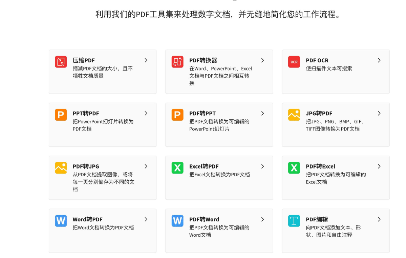
Task: Choose the PDF转JPG title link
Action: (x=86, y=166)
